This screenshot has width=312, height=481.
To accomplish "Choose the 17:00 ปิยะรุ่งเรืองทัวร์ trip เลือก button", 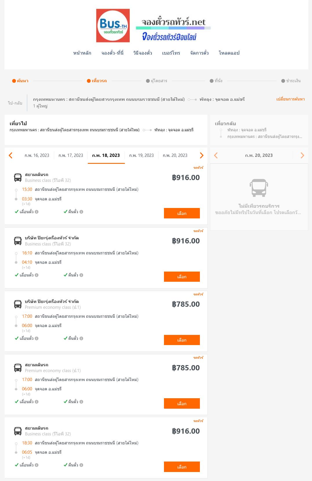I will click(182, 340).
